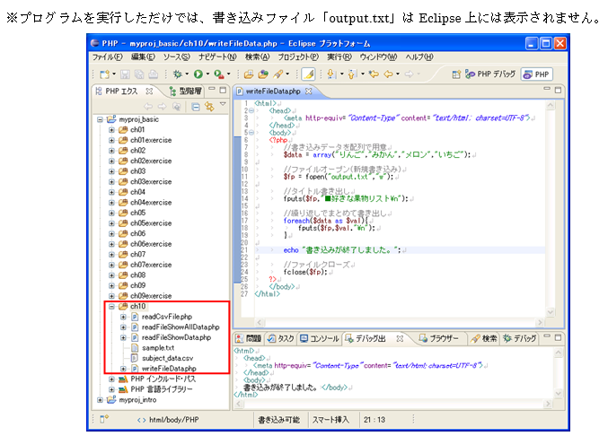Select the PHP perspective button

click(x=539, y=74)
